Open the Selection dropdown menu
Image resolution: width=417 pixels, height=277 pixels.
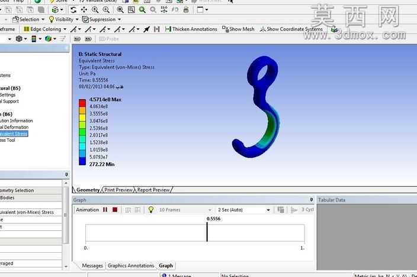click(28, 19)
